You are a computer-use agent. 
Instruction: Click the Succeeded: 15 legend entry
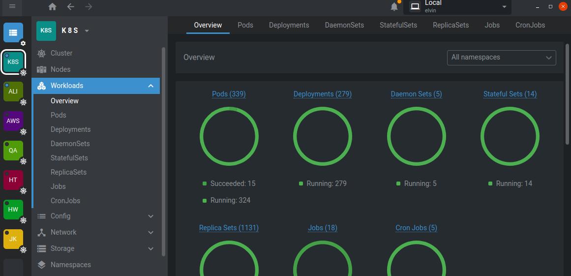229,184
